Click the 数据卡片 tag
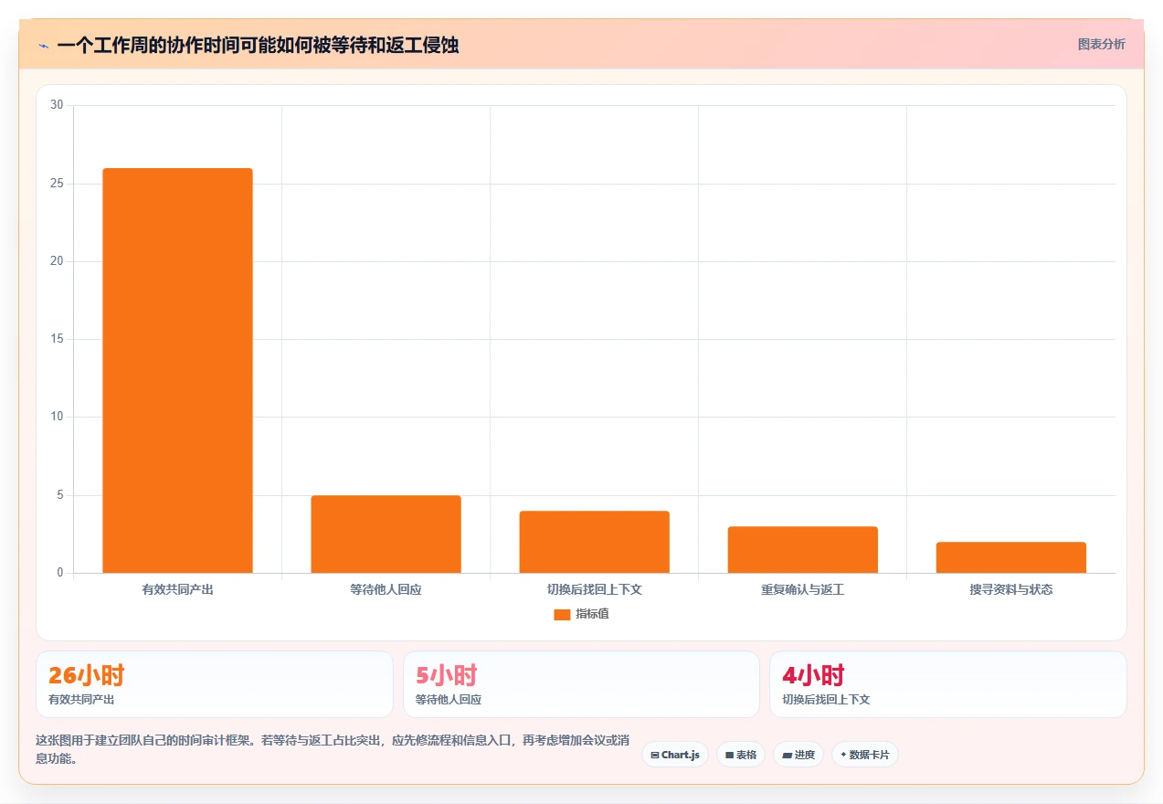This screenshot has height=804, width=1163. pos(865,755)
